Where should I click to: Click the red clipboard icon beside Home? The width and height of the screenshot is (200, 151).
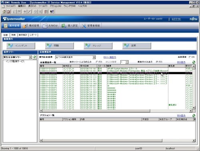[9, 12]
